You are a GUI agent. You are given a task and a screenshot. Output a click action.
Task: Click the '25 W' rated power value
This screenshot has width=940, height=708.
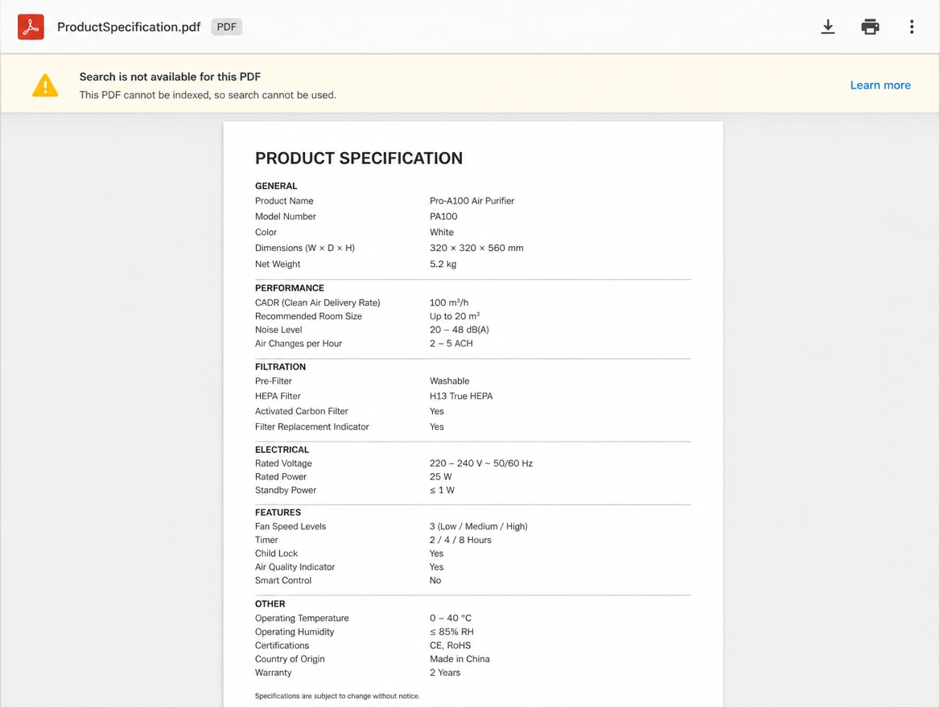[440, 476]
